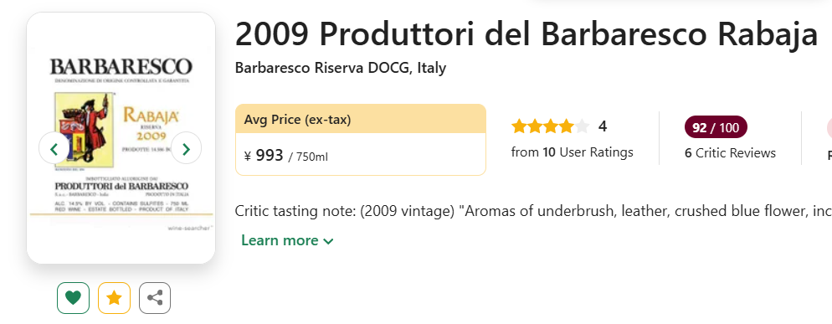
Task: Click the green heart favorite icon
Action: coord(73,298)
